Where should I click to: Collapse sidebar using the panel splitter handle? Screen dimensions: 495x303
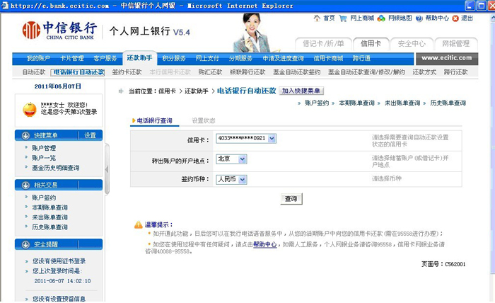pyautogui.click(x=107, y=170)
